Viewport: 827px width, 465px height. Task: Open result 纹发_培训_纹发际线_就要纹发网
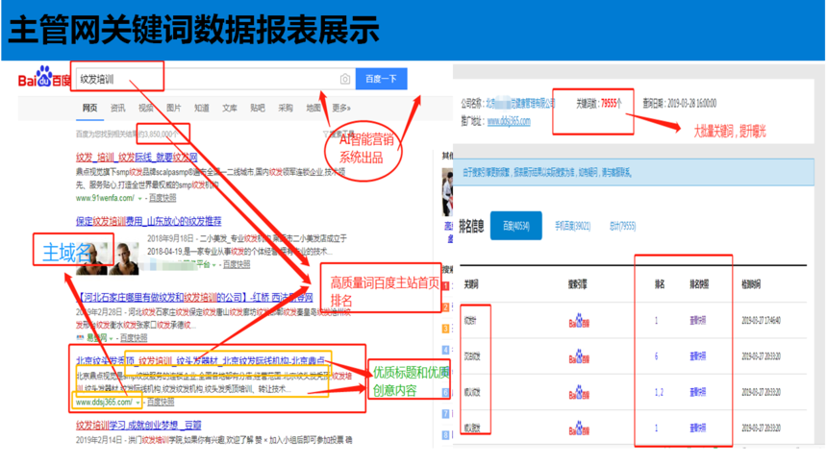(x=137, y=158)
